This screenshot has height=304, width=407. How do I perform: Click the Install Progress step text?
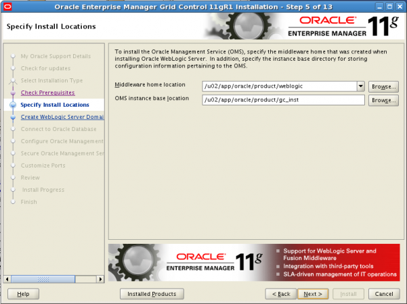[43, 190]
